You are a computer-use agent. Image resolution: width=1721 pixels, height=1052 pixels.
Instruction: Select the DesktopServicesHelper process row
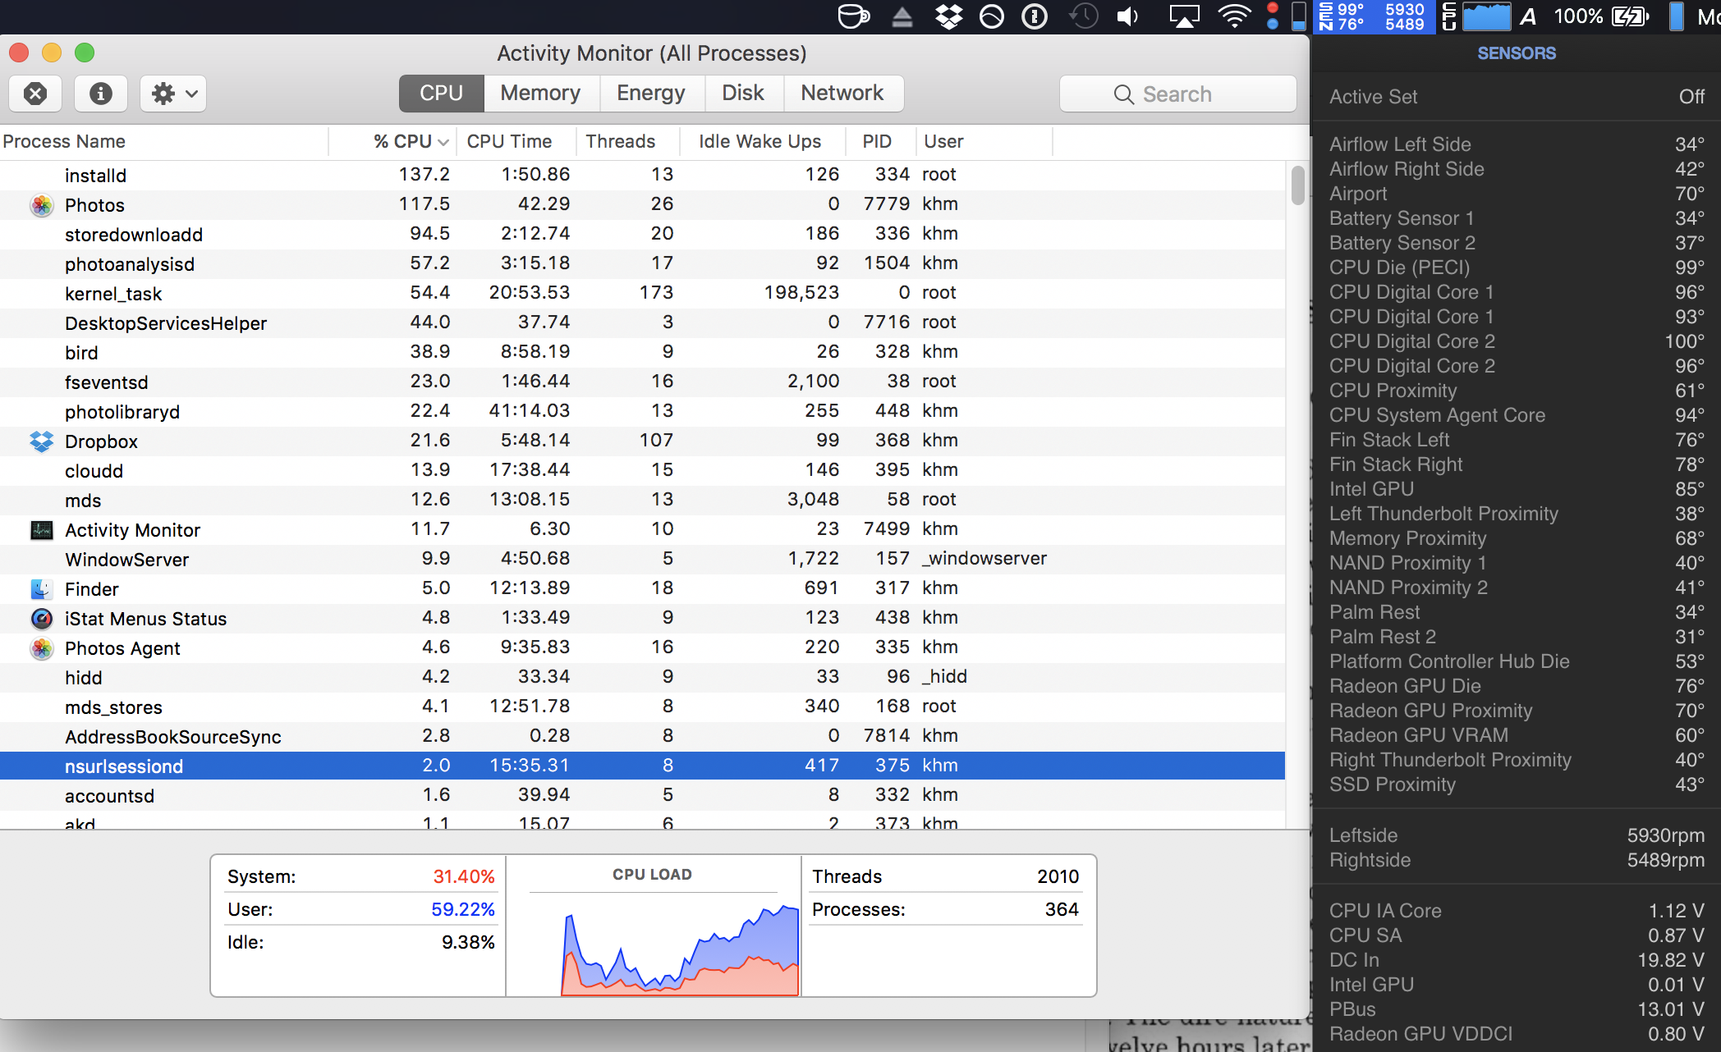point(642,322)
